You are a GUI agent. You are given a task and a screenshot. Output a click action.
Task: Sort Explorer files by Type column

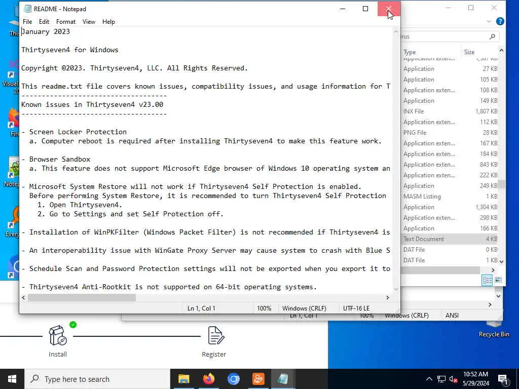430,52
